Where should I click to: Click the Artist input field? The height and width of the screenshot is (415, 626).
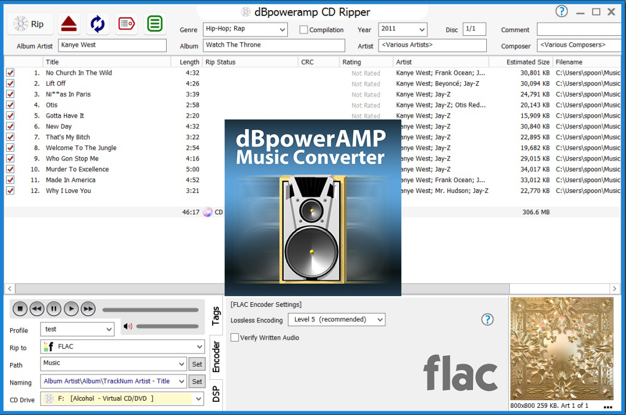pyautogui.click(x=432, y=45)
